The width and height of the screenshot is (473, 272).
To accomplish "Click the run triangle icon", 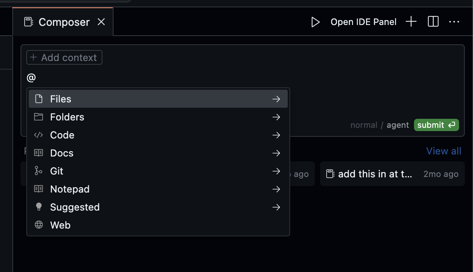I will tap(316, 22).
